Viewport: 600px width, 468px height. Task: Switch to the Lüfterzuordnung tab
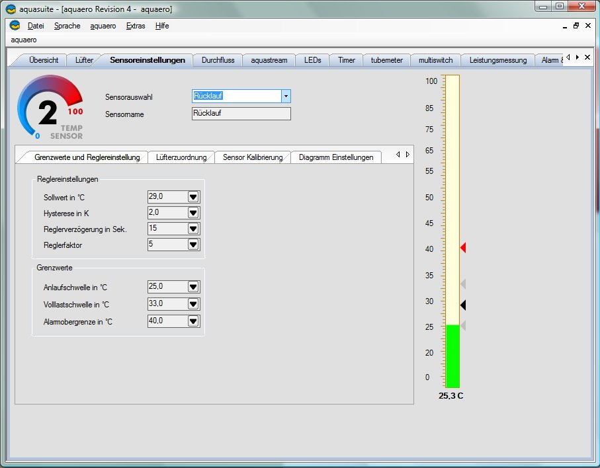tap(181, 157)
